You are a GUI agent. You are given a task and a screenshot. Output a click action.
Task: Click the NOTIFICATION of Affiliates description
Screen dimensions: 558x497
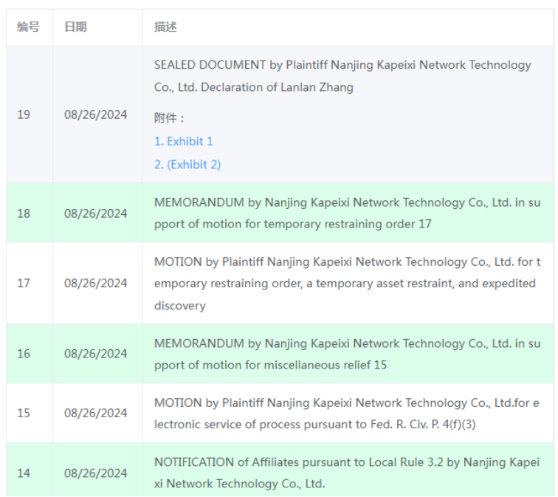(x=347, y=473)
